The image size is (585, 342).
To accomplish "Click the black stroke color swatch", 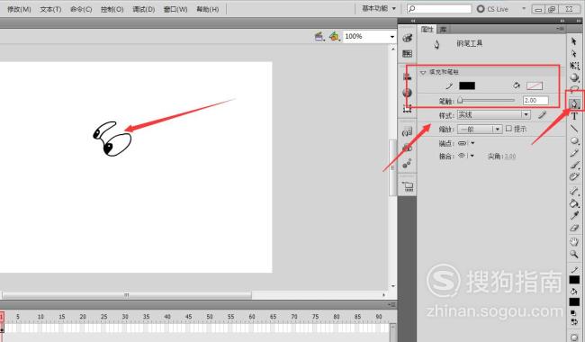I will click(x=467, y=85).
